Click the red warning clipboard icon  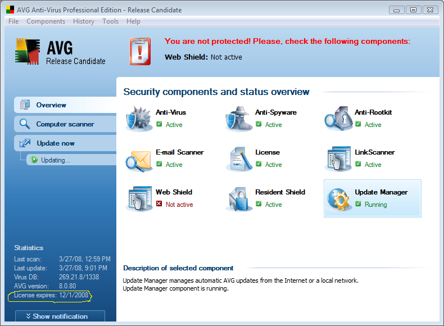[140, 52]
